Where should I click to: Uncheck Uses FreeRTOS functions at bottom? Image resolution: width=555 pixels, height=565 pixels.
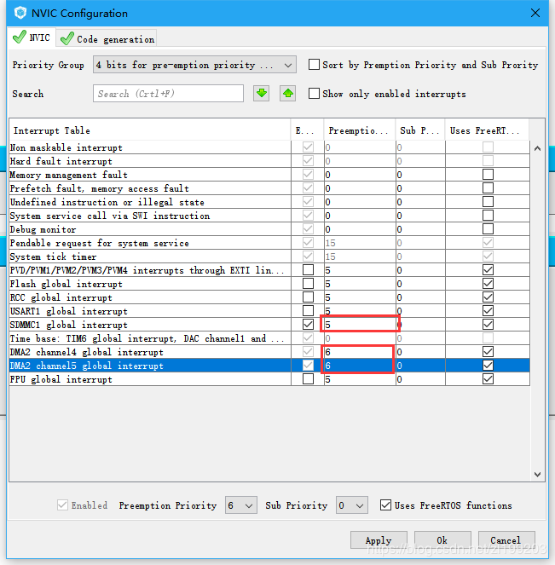pyautogui.click(x=385, y=504)
